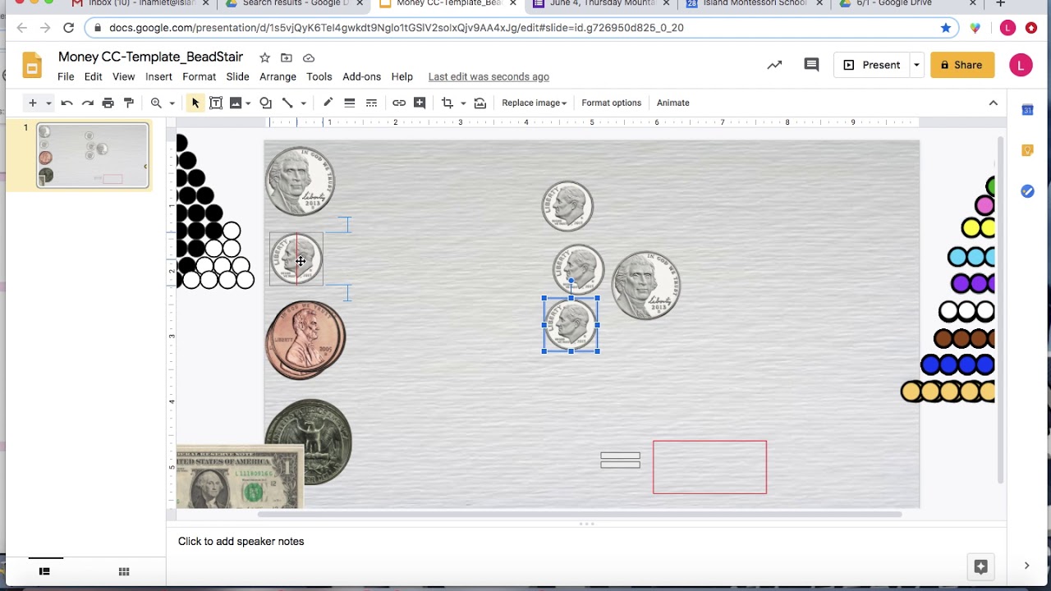Select the Line tool

click(287, 103)
